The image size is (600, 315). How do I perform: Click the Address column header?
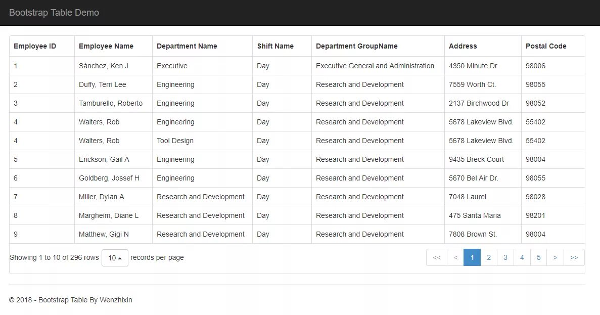(x=463, y=46)
